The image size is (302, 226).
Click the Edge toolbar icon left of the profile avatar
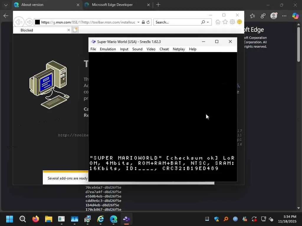coord(263,16)
